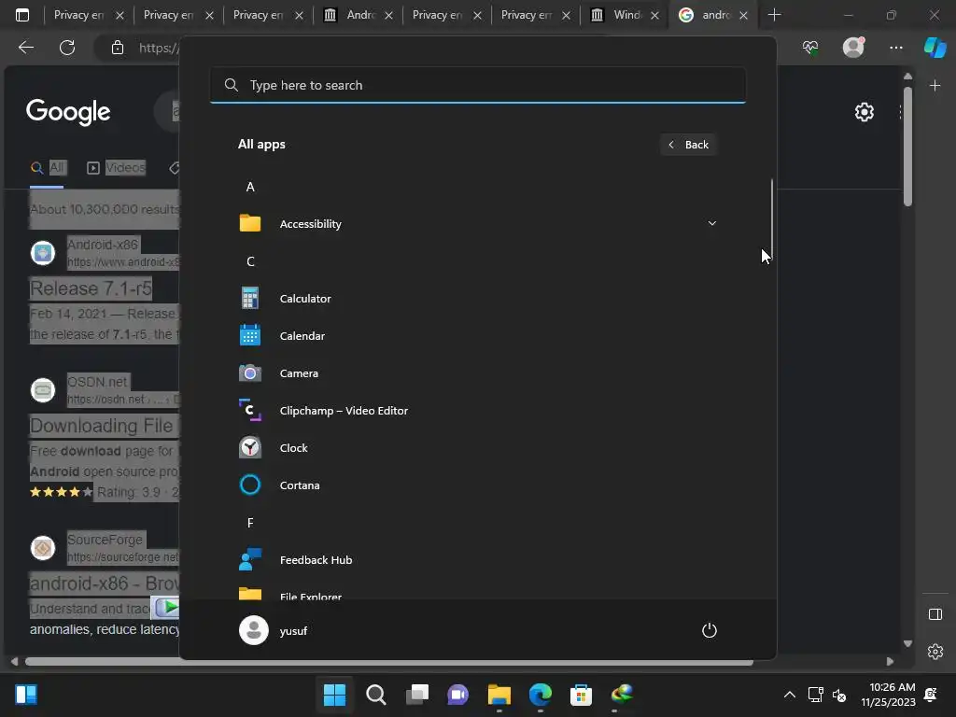This screenshot has width=956, height=717.
Task: Add a site to the Edge sidebar
Action: point(935,85)
